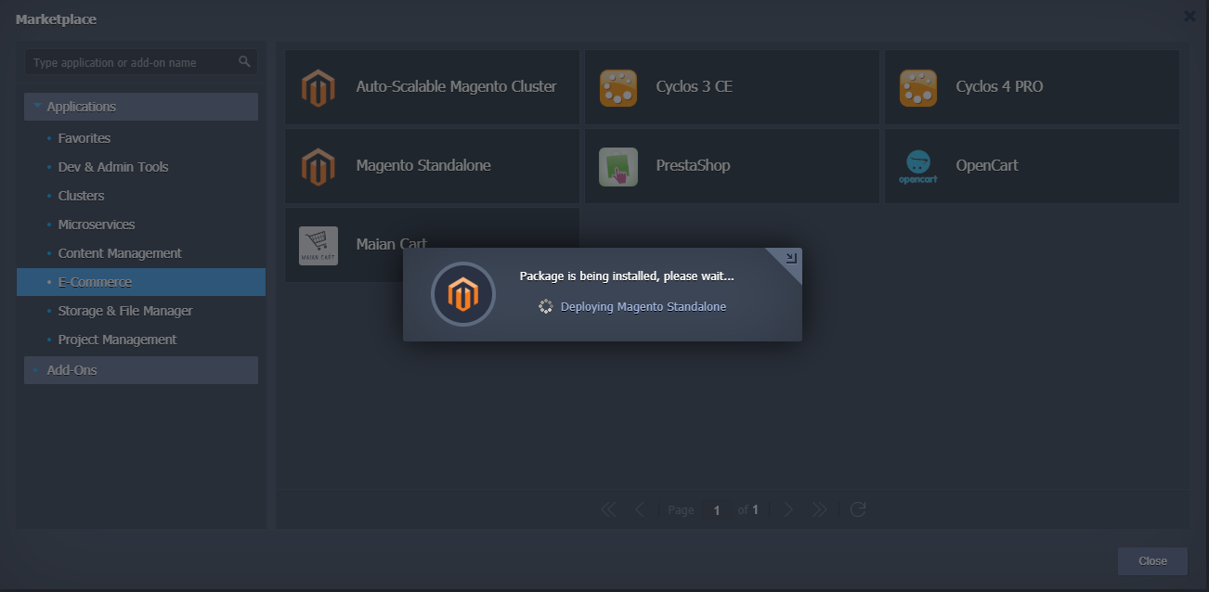The image size is (1209, 592).
Task: Click the search magnifier icon
Action: pyautogui.click(x=244, y=62)
